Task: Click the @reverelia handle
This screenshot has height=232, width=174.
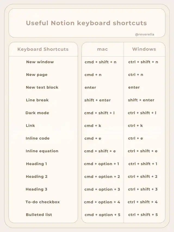Action: click(144, 35)
